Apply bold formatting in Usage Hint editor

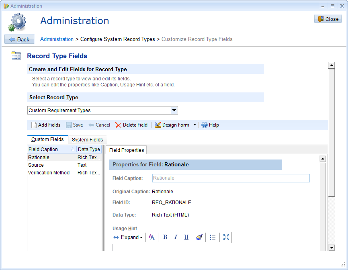coord(165,237)
